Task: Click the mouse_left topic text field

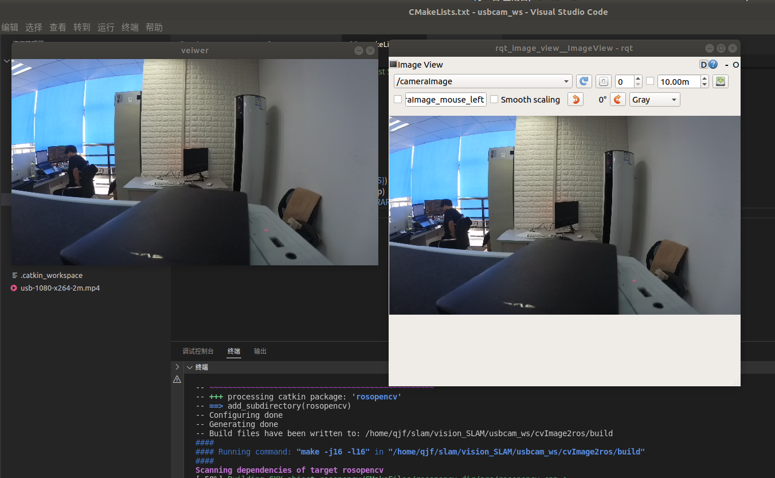Action: [446, 100]
